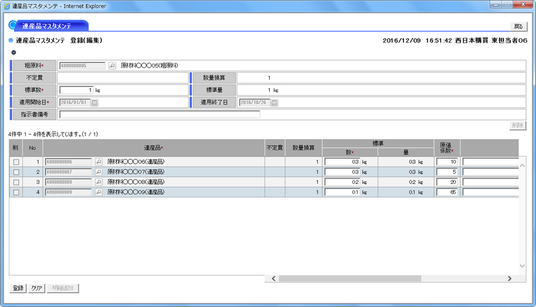The width and height of the screenshot is (536, 307).
Task: Click the collapse arrow icon below the title
Action: [13, 52]
